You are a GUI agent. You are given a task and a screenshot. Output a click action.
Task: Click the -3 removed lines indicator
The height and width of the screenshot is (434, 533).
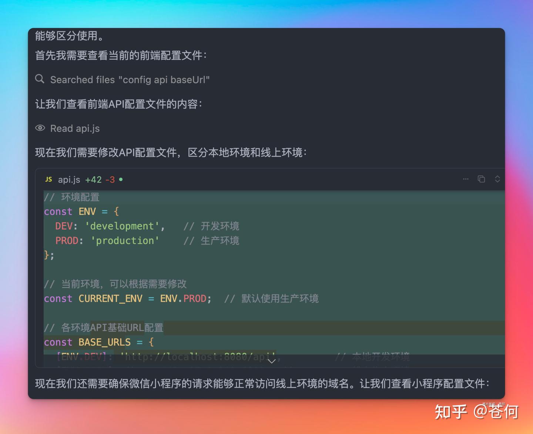coord(110,180)
